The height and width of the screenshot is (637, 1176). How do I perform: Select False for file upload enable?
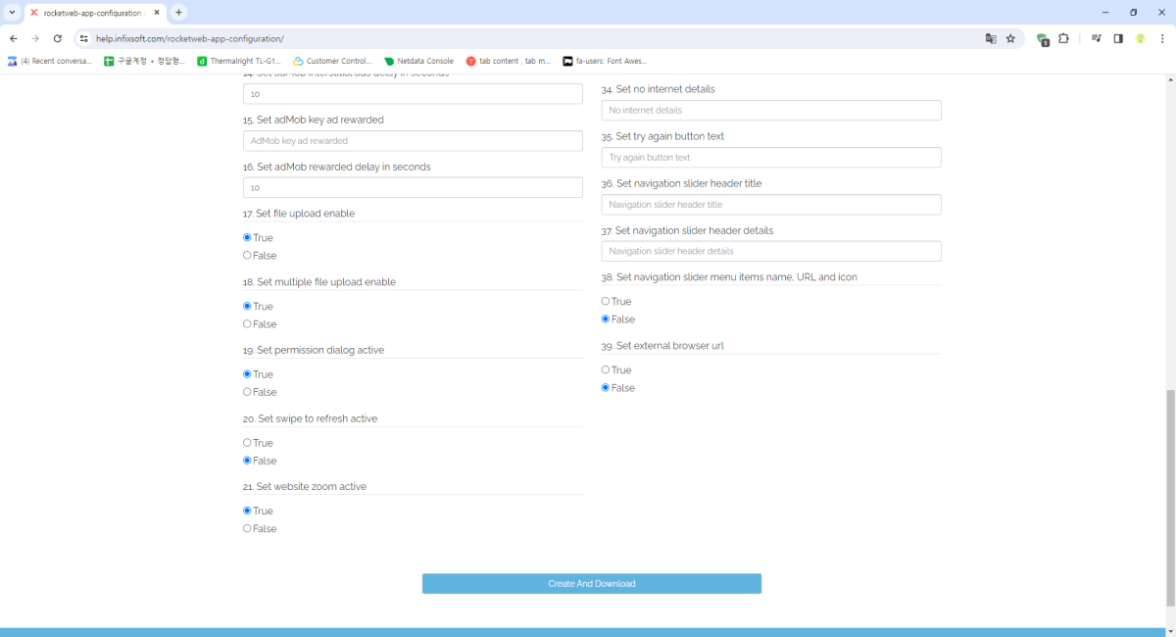247,256
